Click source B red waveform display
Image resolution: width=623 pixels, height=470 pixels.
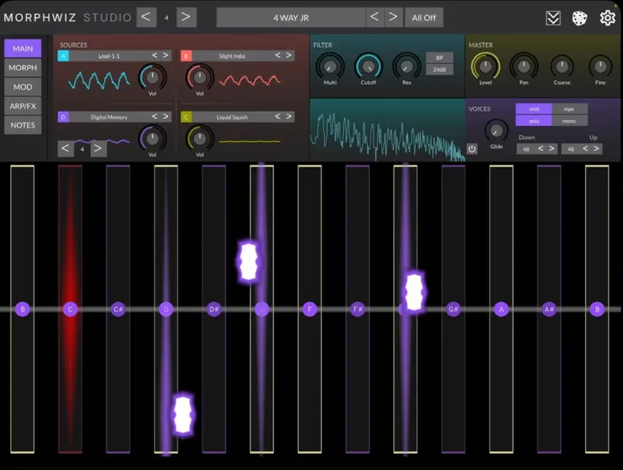[249, 80]
